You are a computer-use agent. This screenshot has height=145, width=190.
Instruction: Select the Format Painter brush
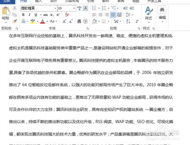pos(15,21)
